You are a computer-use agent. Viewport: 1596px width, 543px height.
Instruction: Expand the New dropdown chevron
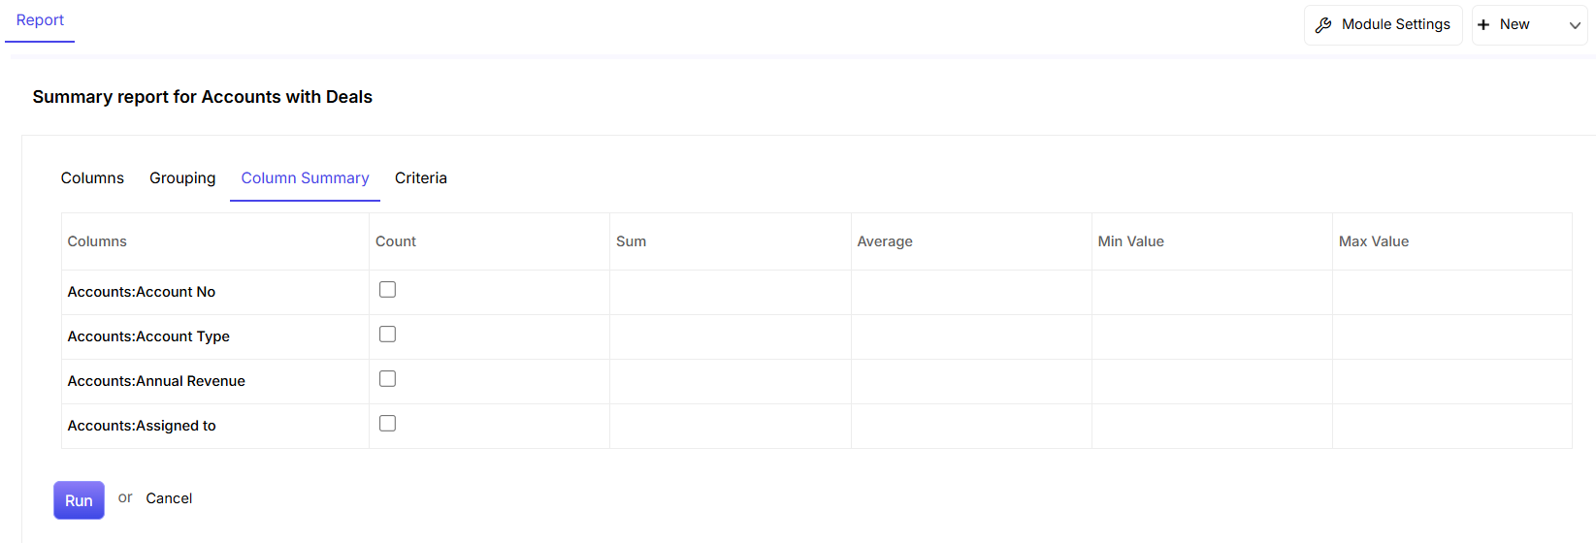tap(1575, 25)
